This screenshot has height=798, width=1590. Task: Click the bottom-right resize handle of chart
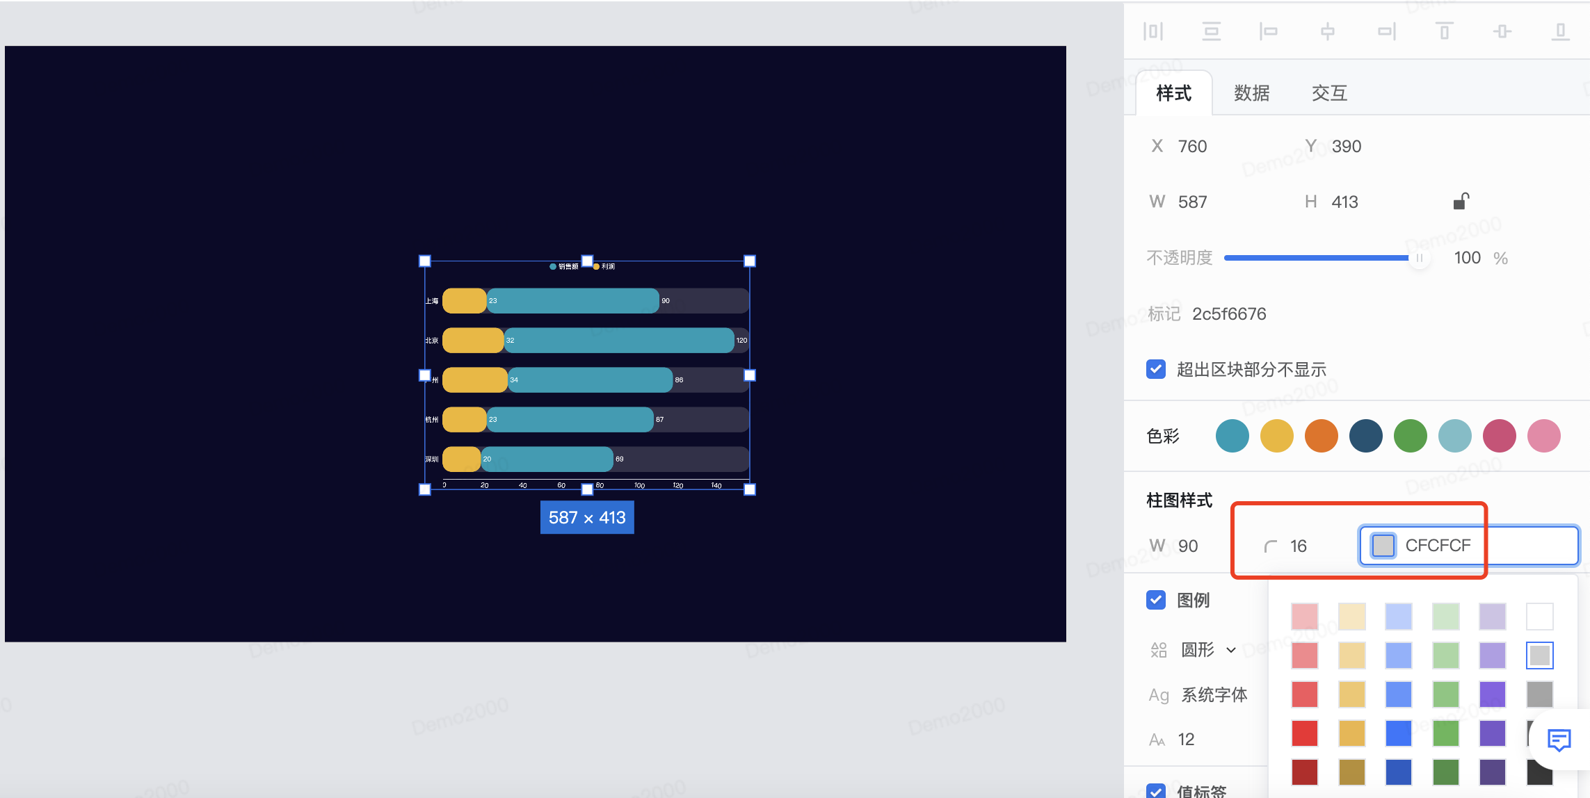(x=750, y=489)
